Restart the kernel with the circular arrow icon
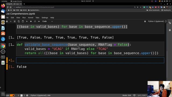This screenshot has width=172, height=97. click(x=35, y=21)
